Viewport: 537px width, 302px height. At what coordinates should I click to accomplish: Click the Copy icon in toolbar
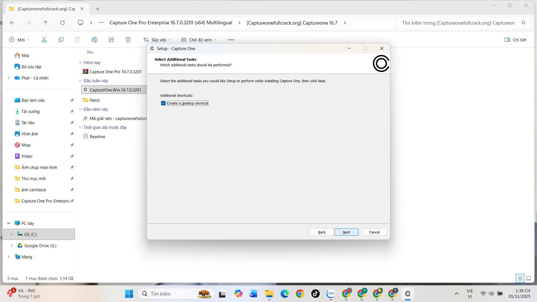click(x=61, y=40)
